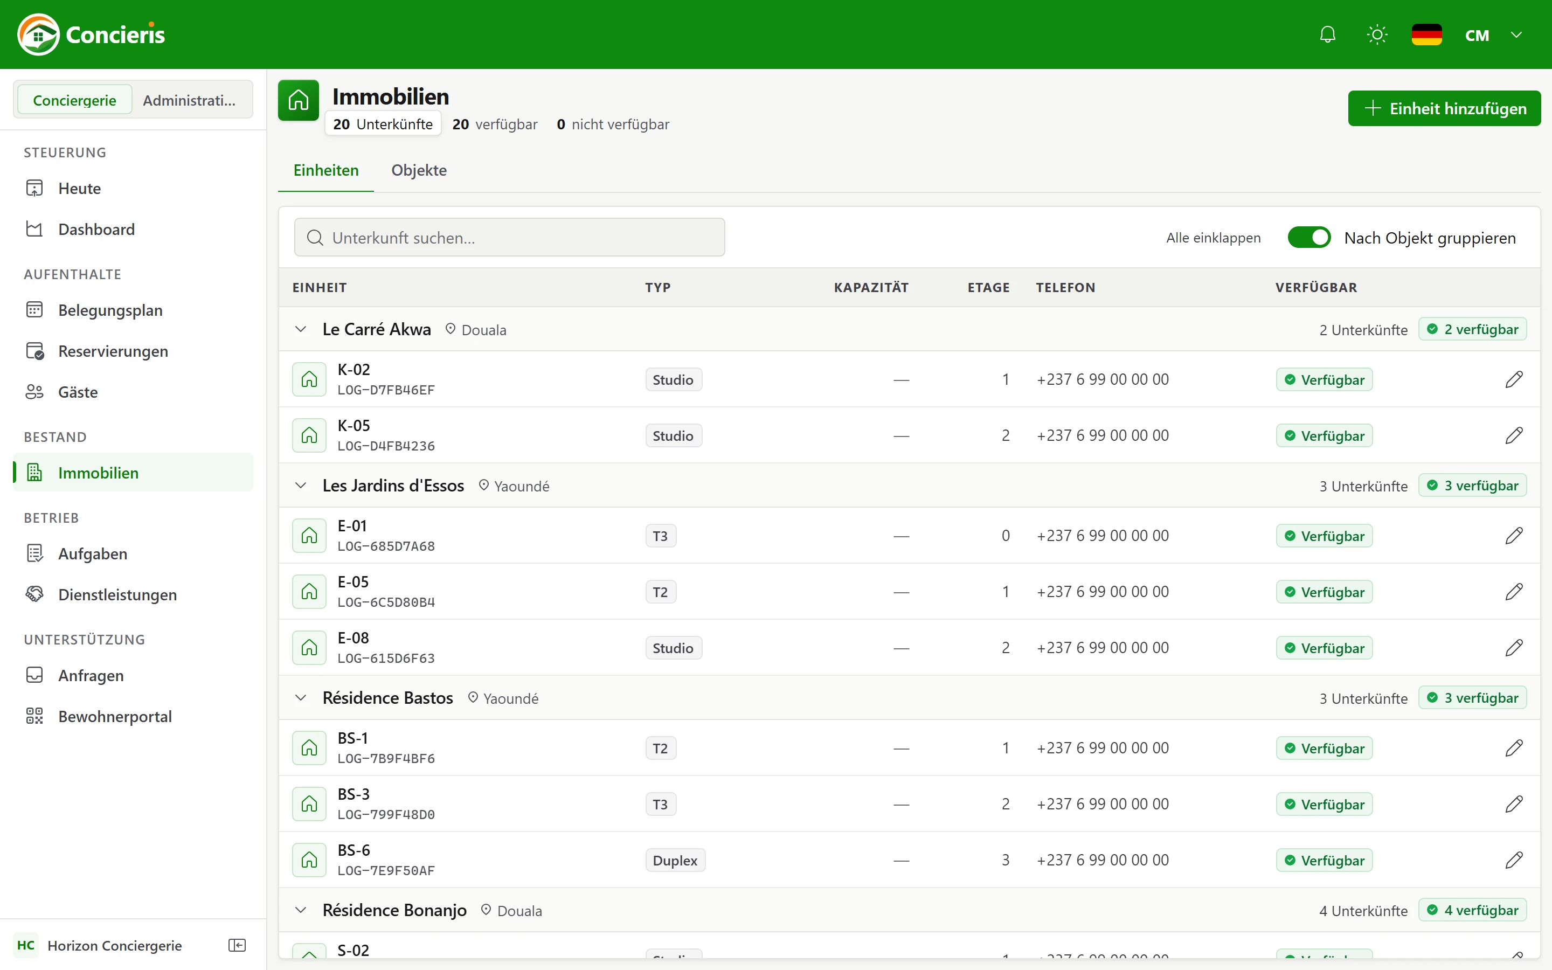Screen dimensions: 1552x970
Task: Click the Concieris logo
Action: click(x=91, y=34)
